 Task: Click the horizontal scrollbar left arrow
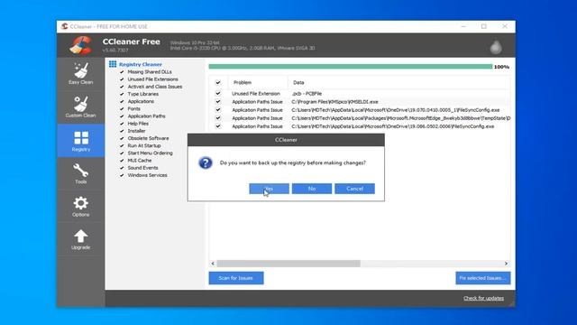coord(213,264)
